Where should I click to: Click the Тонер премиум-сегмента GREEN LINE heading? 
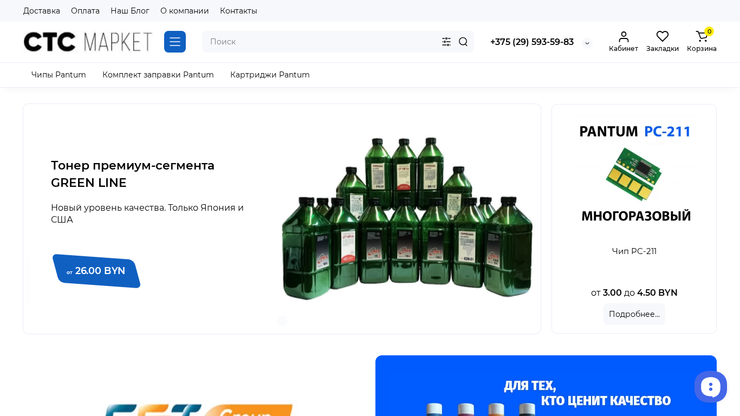pos(133,174)
